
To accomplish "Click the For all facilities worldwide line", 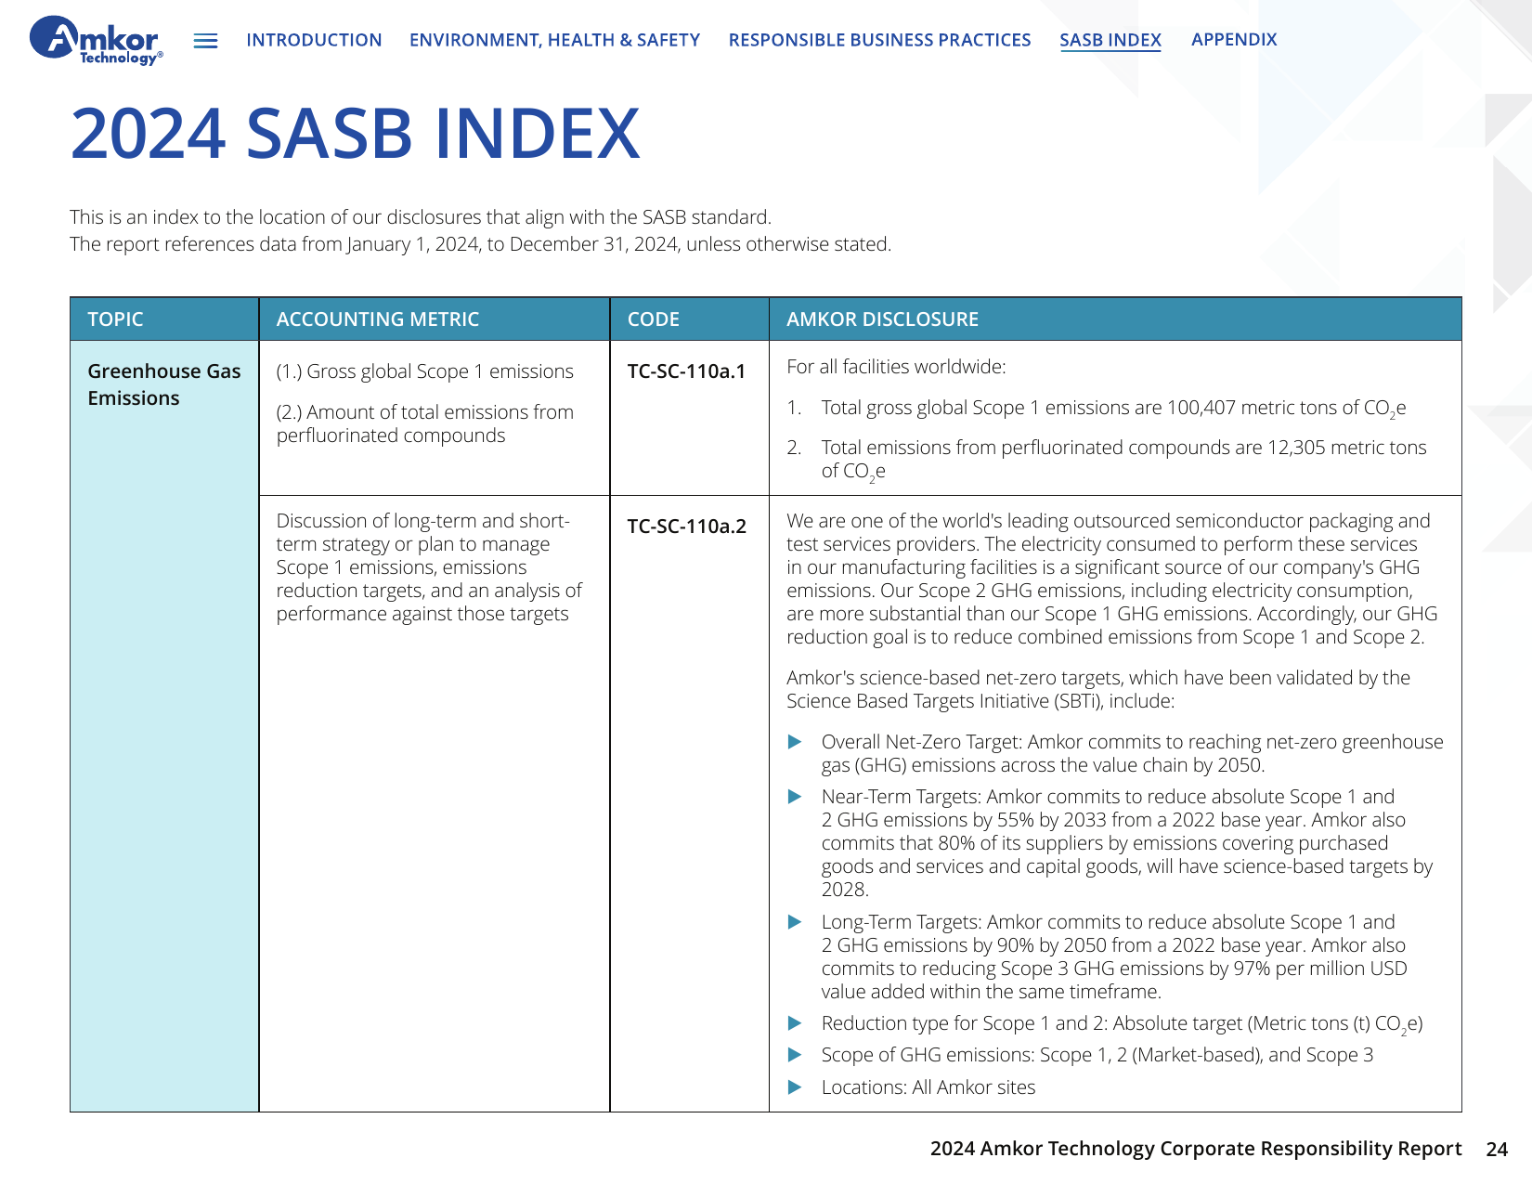I will coord(896,367).
